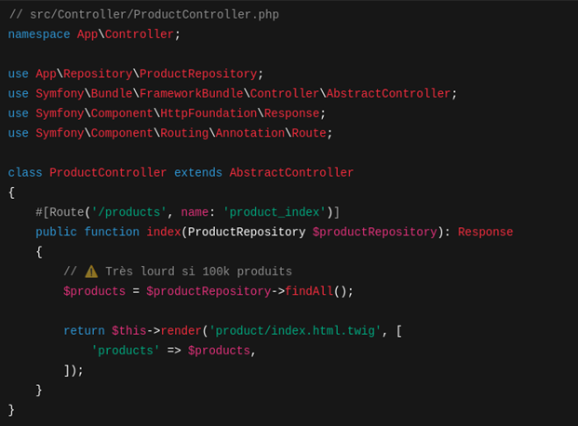Screen dimensions: 578x426
Task: Click the $productRepository parameter in the signature
Action: pyautogui.click(x=375, y=232)
